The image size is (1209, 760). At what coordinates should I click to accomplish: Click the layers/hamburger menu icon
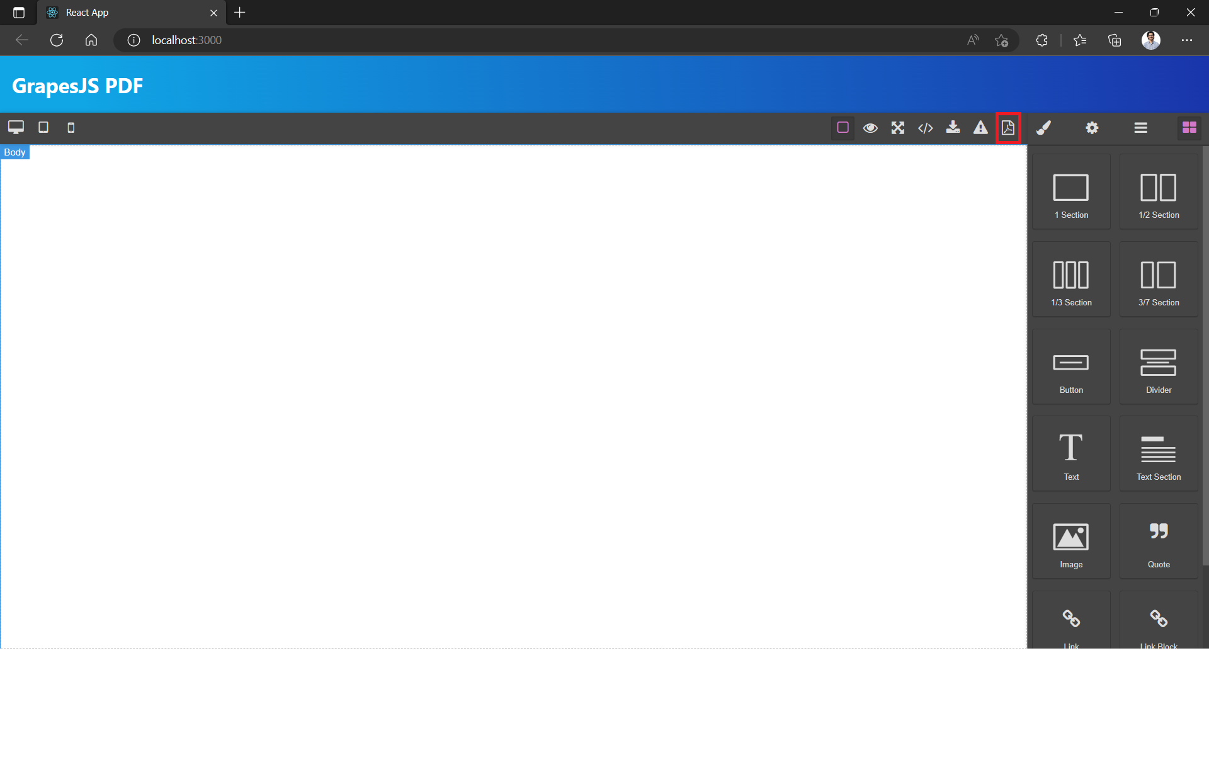(1141, 127)
